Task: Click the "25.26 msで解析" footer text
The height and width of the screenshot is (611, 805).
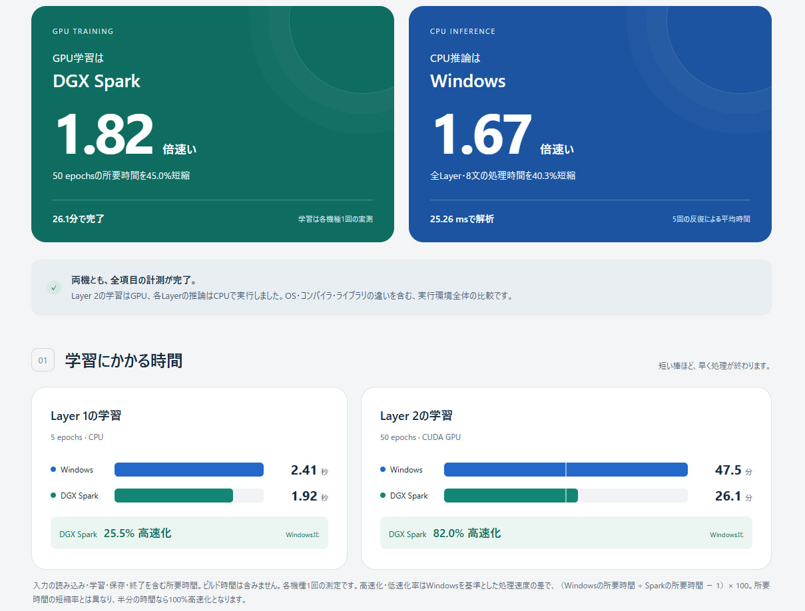Action: click(462, 219)
